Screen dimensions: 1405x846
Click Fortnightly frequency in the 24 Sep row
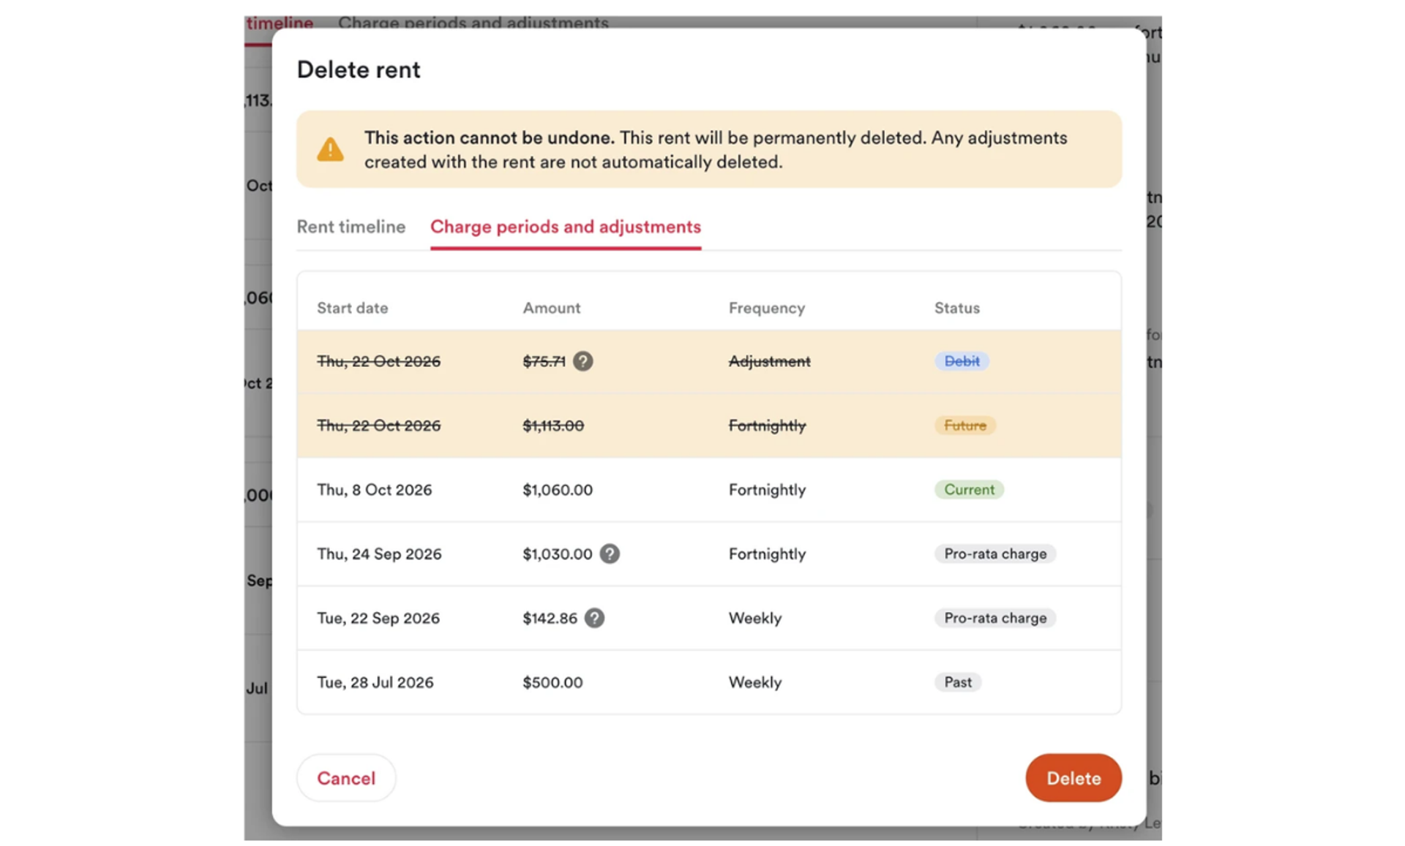[x=767, y=554]
